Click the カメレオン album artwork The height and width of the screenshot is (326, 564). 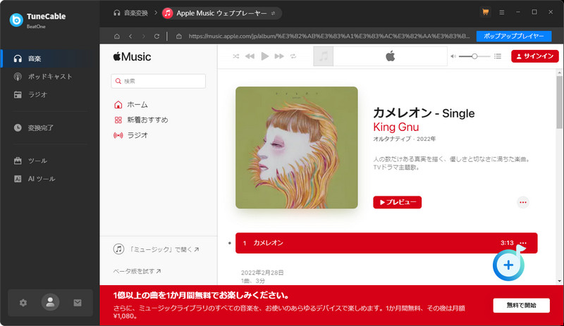(x=296, y=147)
